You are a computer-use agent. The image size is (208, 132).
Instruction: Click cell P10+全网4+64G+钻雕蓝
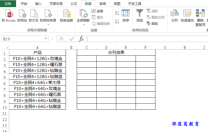point(37,106)
